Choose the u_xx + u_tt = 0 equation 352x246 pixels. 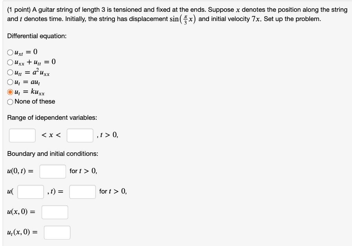click(x=10, y=62)
